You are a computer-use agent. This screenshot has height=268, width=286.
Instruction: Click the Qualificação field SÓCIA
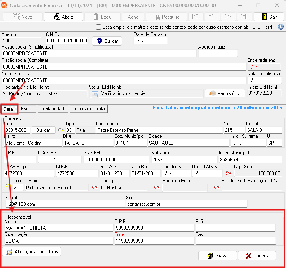(x=59, y=241)
